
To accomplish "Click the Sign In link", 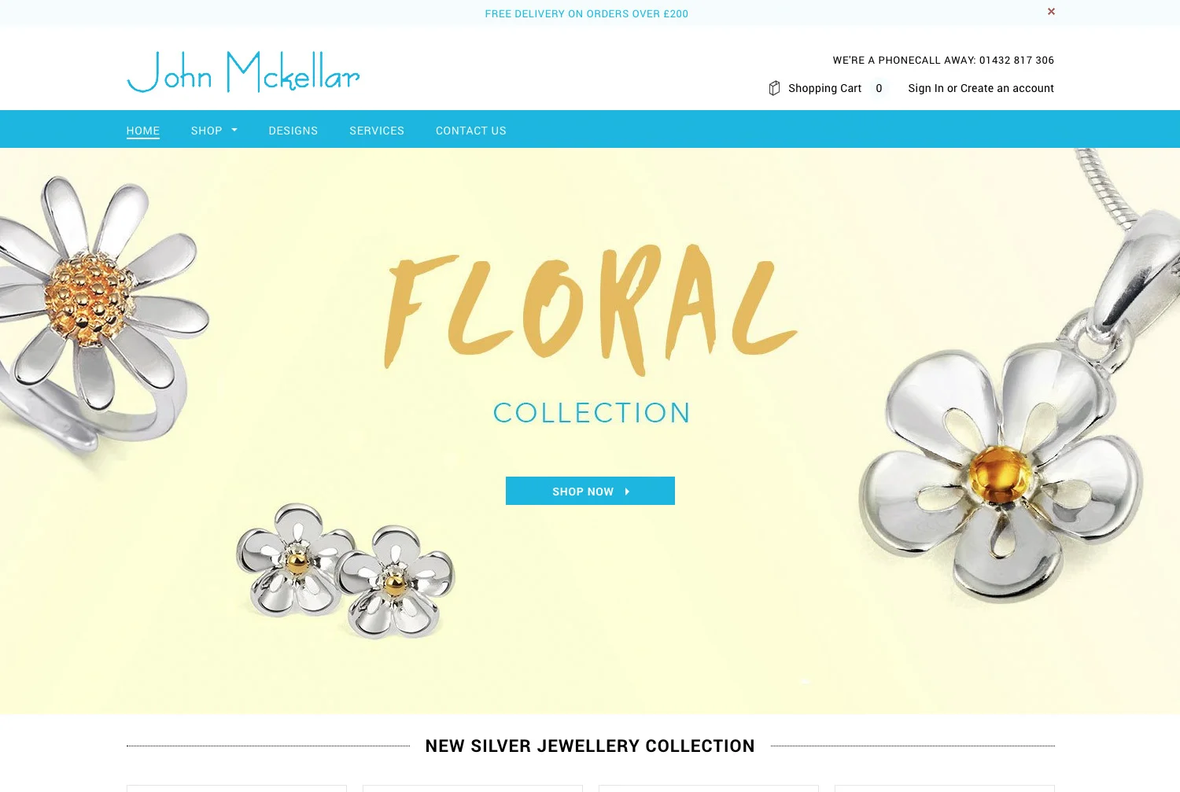I will [926, 88].
